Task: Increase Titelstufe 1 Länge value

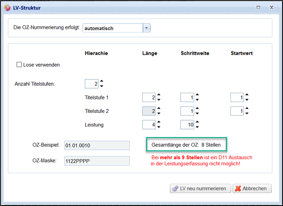Action: (x=159, y=95)
